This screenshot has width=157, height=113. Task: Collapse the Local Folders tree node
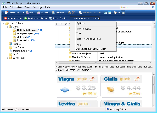tap(4, 24)
